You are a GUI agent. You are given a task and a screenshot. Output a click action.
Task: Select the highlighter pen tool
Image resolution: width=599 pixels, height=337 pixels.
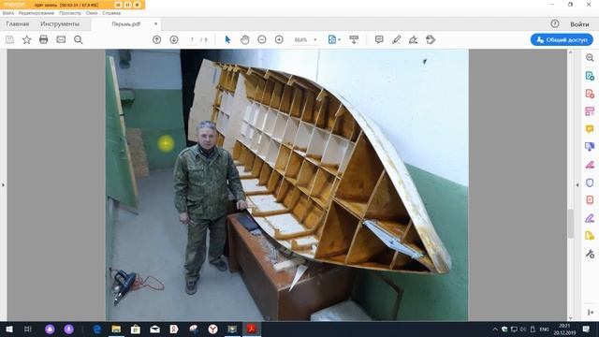[x=396, y=39]
